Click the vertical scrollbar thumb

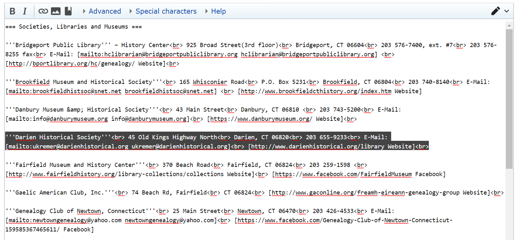point(509,99)
